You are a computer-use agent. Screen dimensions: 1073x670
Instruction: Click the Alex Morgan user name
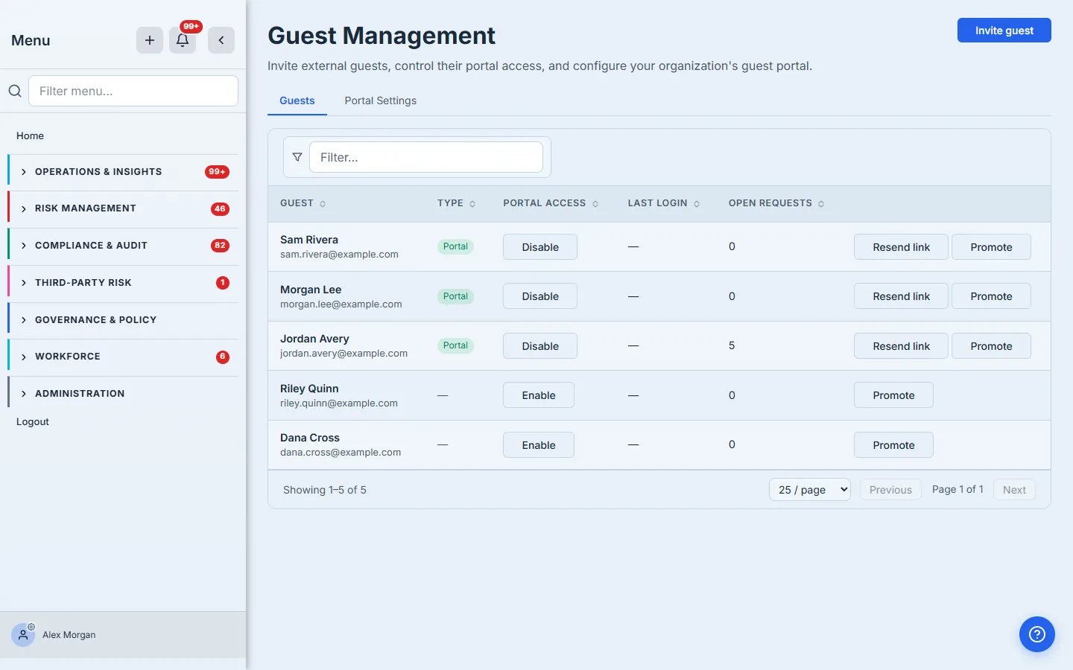click(x=69, y=635)
